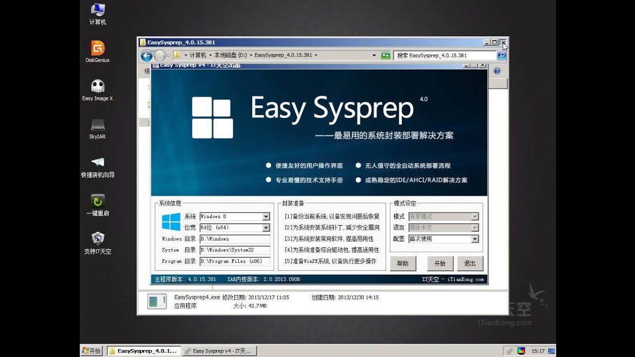Click the 帮助 button
Image resolution: width=635 pixels, height=357 pixels.
coord(403,263)
